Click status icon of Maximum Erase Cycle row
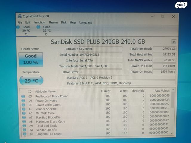The image size is (191, 143). pyautogui.click(x=24, y=122)
